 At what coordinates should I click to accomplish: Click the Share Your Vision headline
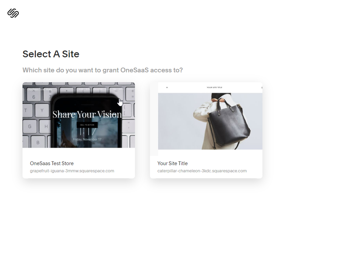point(87,114)
